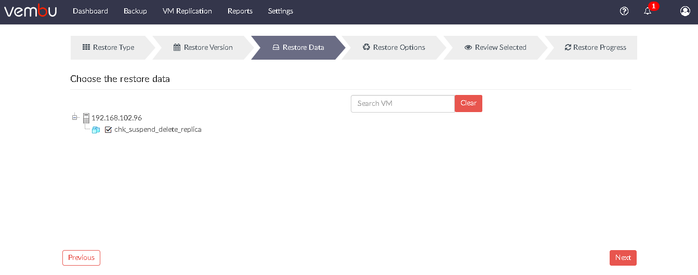Click the drive icon on Restore Data step

pos(276,47)
